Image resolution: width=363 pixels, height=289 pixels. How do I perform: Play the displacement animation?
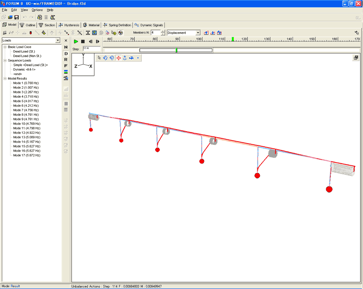point(76,42)
